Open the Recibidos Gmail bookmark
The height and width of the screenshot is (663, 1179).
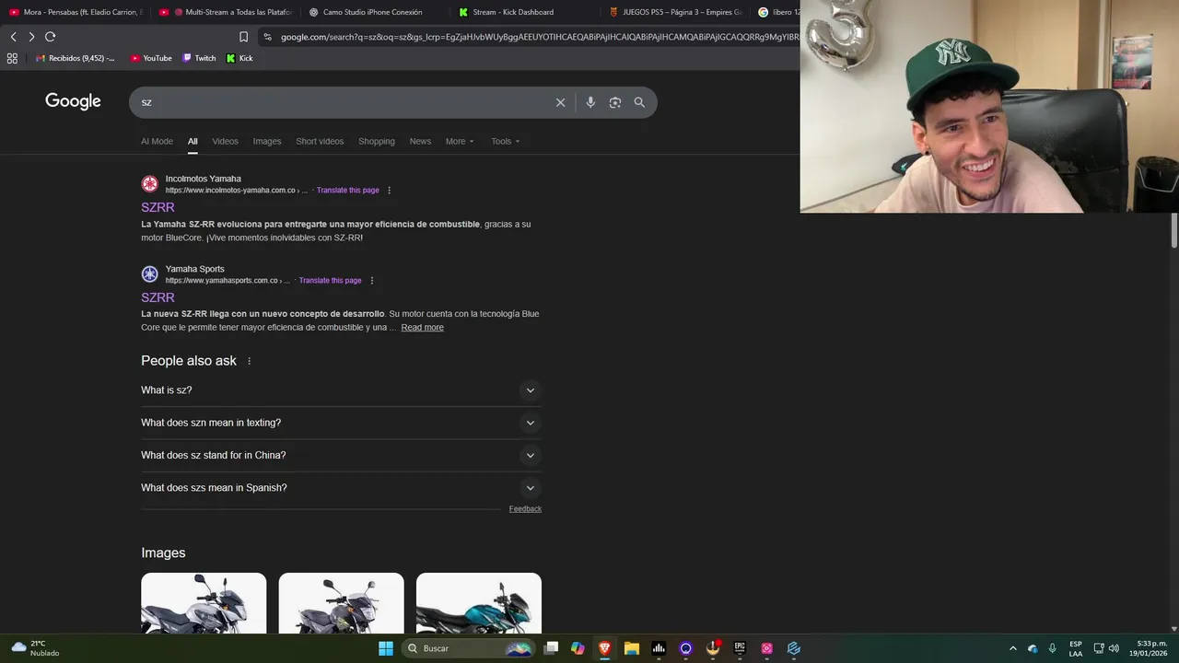coord(76,58)
